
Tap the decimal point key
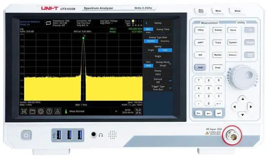click(x=199, y=103)
